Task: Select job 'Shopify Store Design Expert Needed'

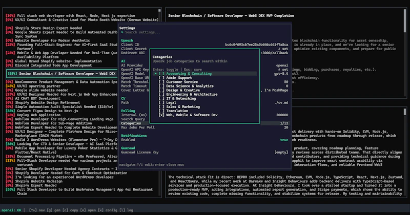Action: pyautogui.click(x=44, y=28)
